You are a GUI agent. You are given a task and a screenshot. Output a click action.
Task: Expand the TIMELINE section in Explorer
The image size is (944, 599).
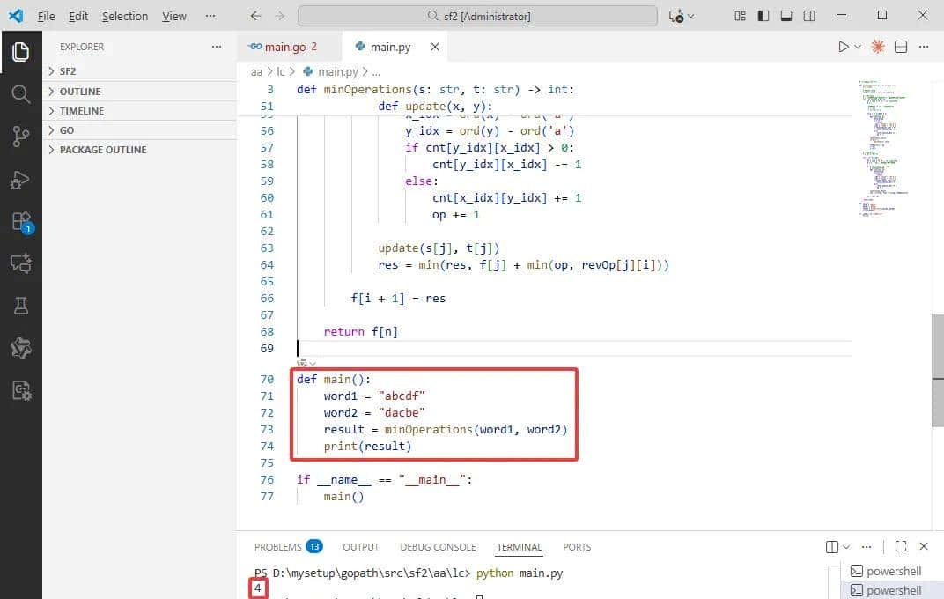tap(81, 111)
